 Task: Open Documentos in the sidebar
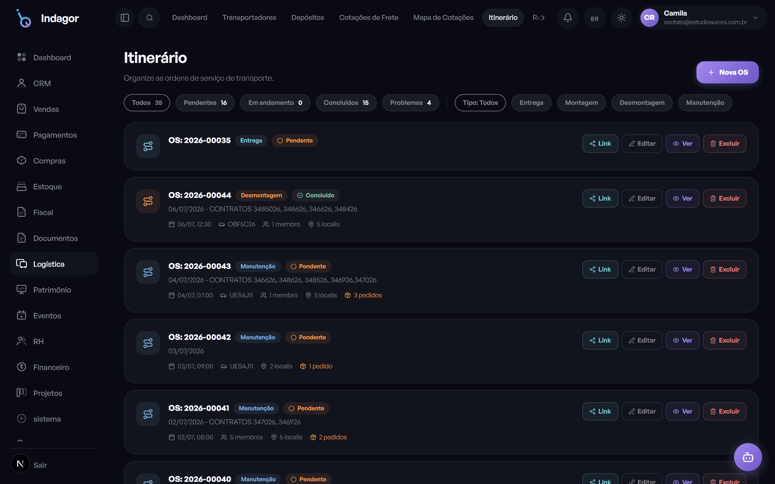54,238
